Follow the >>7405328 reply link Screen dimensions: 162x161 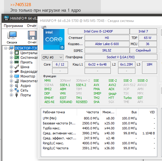pos(21,5)
